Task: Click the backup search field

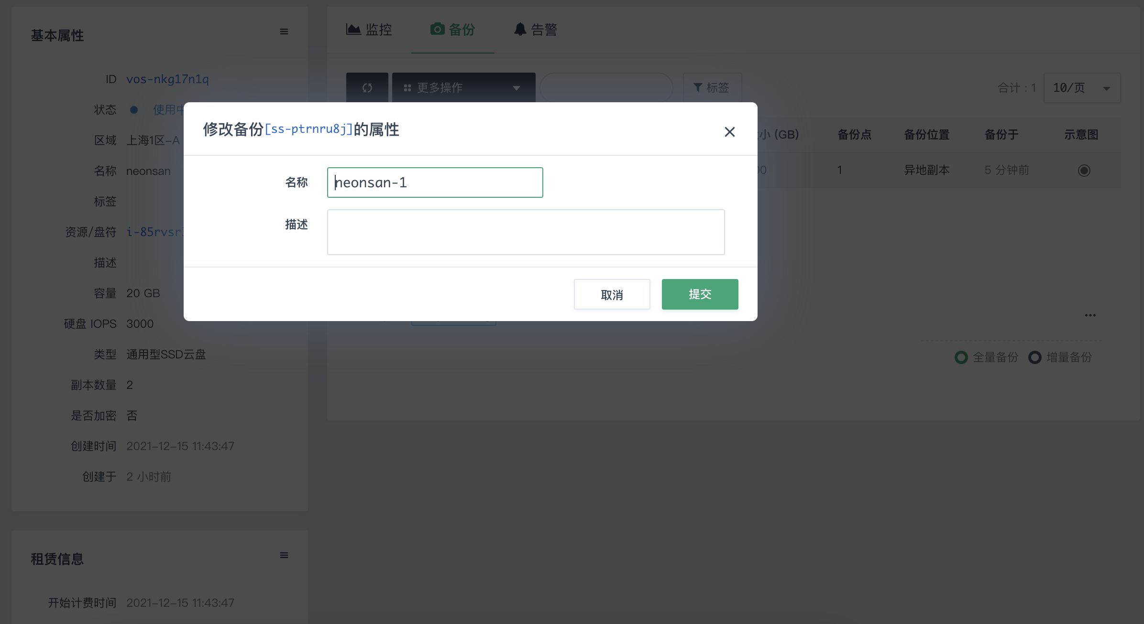Action: [x=606, y=87]
